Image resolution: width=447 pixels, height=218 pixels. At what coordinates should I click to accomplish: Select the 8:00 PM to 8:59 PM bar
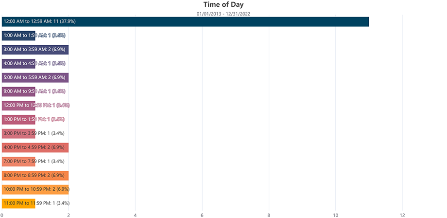click(x=35, y=176)
